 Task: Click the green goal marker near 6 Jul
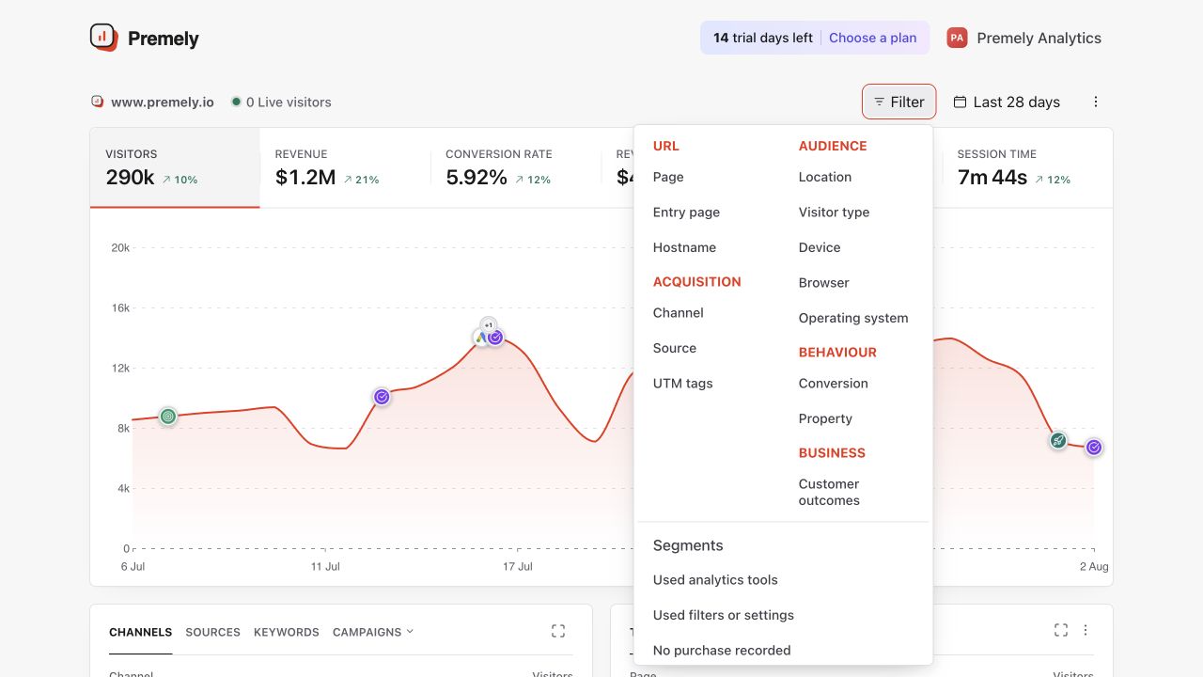(x=167, y=416)
